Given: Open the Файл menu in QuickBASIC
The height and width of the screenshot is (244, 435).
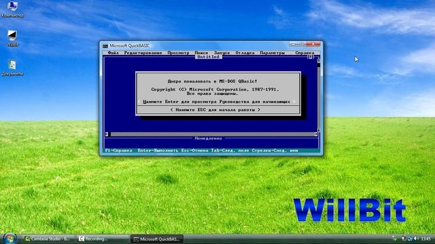Looking at the screenshot, I should 113,53.
